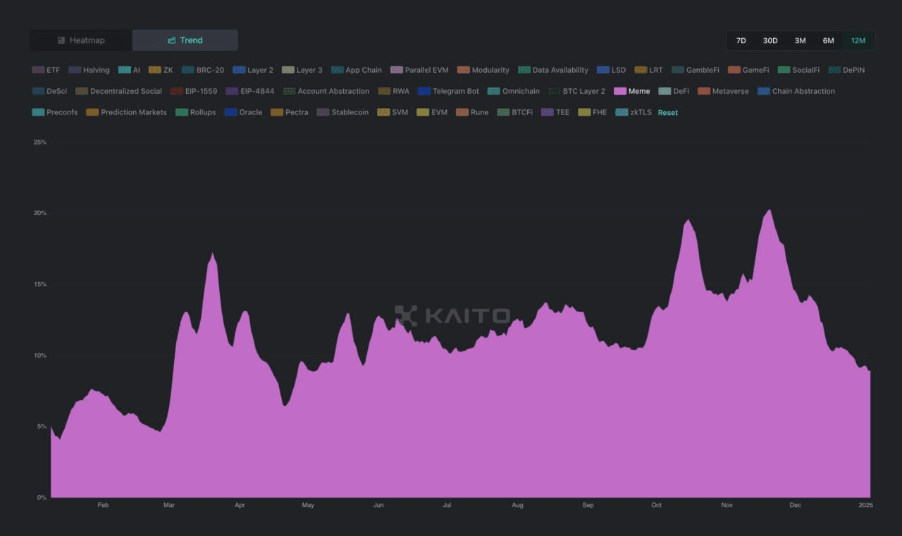
Task: Enable the Stablecoin series
Action: pyautogui.click(x=342, y=112)
